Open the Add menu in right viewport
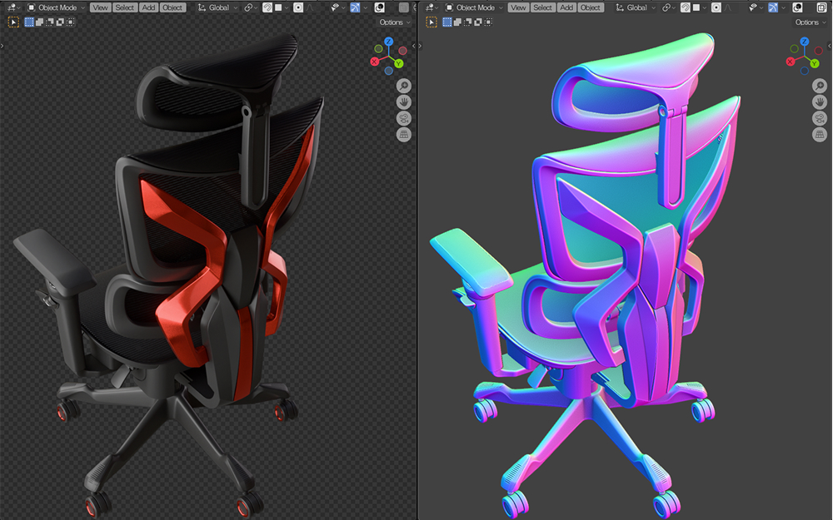Viewport: 833px width, 520px height. 566,7
